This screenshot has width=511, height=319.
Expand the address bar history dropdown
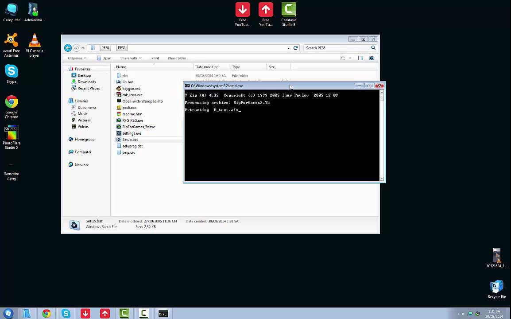click(x=289, y=48)
